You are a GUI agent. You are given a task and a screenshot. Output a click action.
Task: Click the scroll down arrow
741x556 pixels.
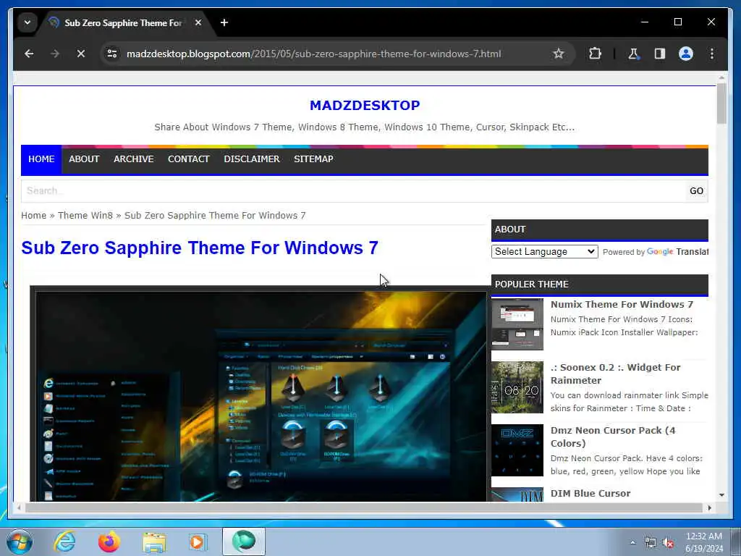pos(721,495)
